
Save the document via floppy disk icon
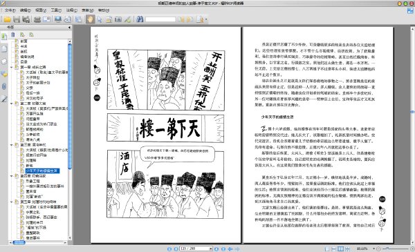coord(17,19)
